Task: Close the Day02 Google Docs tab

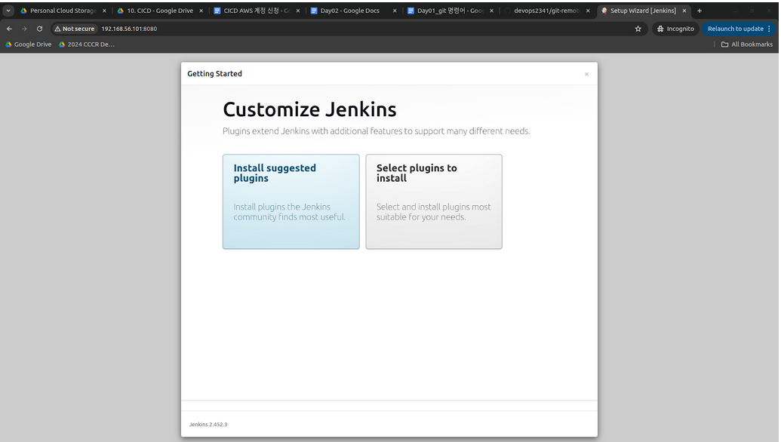Action: pos(395,11)
